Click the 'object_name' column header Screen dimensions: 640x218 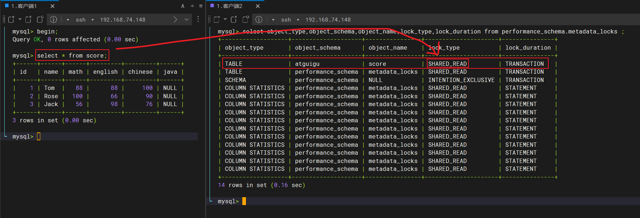(388, 47)
